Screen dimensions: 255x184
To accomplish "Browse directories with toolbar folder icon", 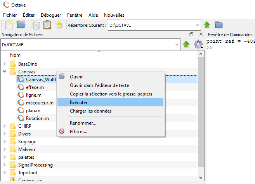I will coord(219,25).
